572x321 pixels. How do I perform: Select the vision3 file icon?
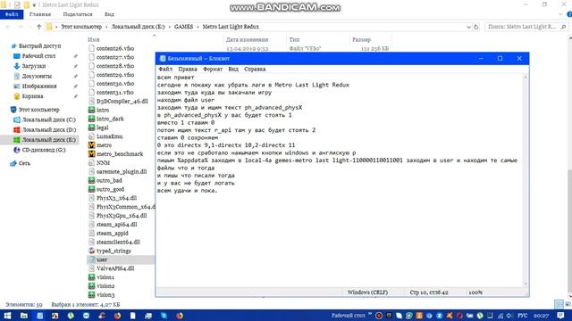coord(91,295)
